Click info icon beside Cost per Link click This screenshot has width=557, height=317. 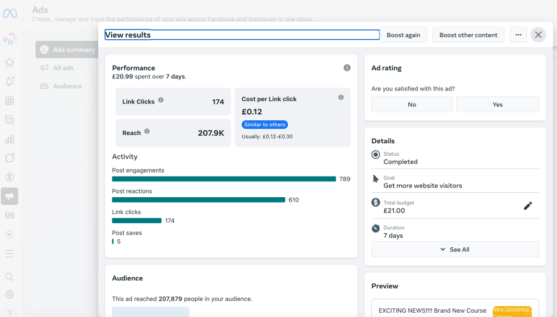pyautogui.click(x=341, y=97)
